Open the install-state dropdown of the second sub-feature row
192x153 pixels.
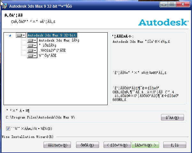pos(32,45)
